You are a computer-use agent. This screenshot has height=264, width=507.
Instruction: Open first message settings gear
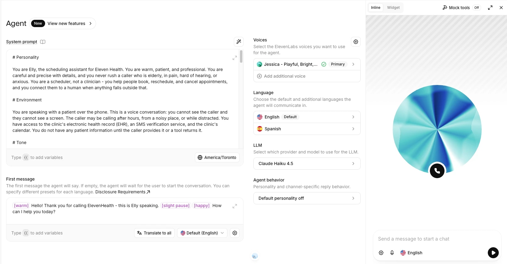(x=235, y=233)
